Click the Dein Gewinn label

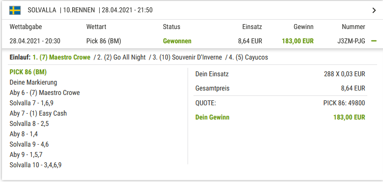[x=212, y=118]
